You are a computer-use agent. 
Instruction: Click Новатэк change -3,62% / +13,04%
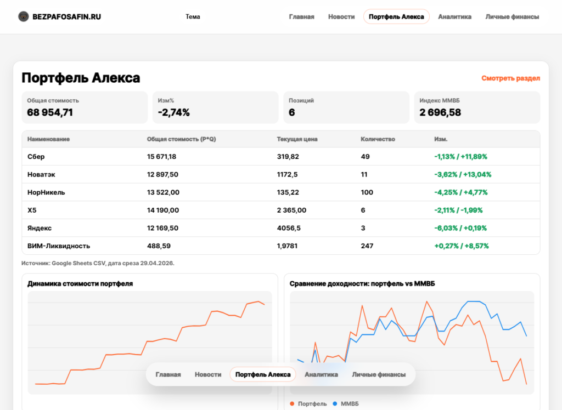[463, 174]
